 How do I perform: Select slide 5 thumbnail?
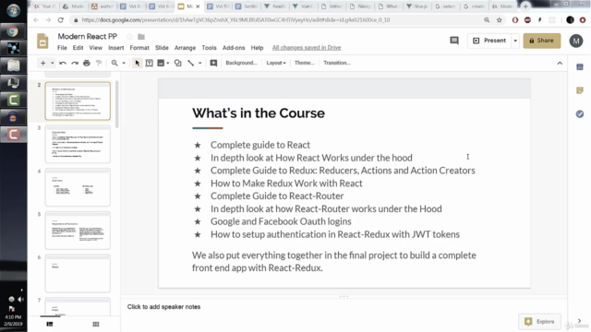tap(78, 231)
